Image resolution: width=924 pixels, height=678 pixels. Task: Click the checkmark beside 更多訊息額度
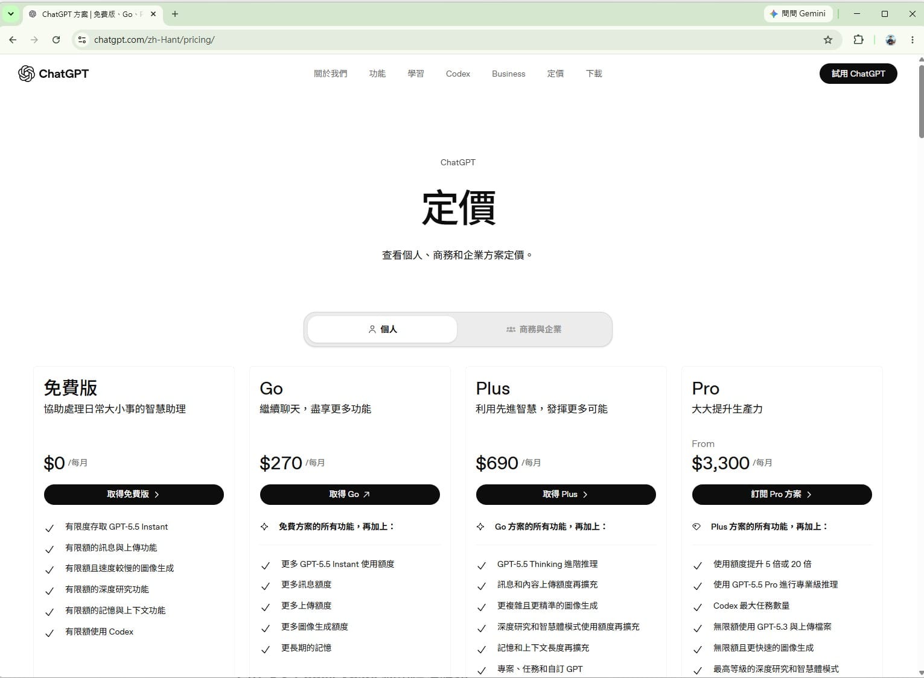(x=266, y=586)
